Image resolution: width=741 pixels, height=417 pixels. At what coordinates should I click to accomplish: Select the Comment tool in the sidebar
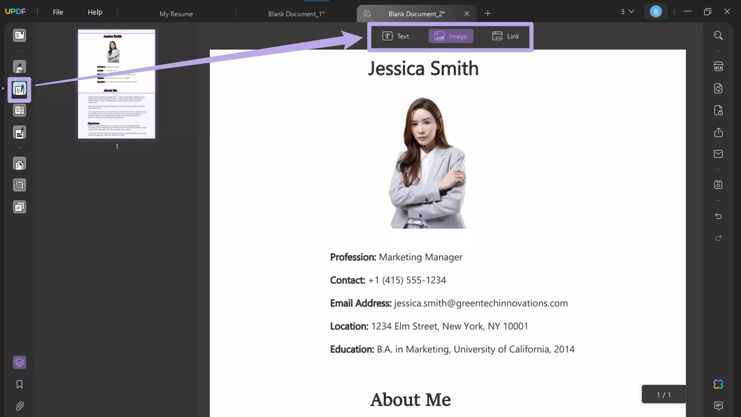(x=19, y=66)
